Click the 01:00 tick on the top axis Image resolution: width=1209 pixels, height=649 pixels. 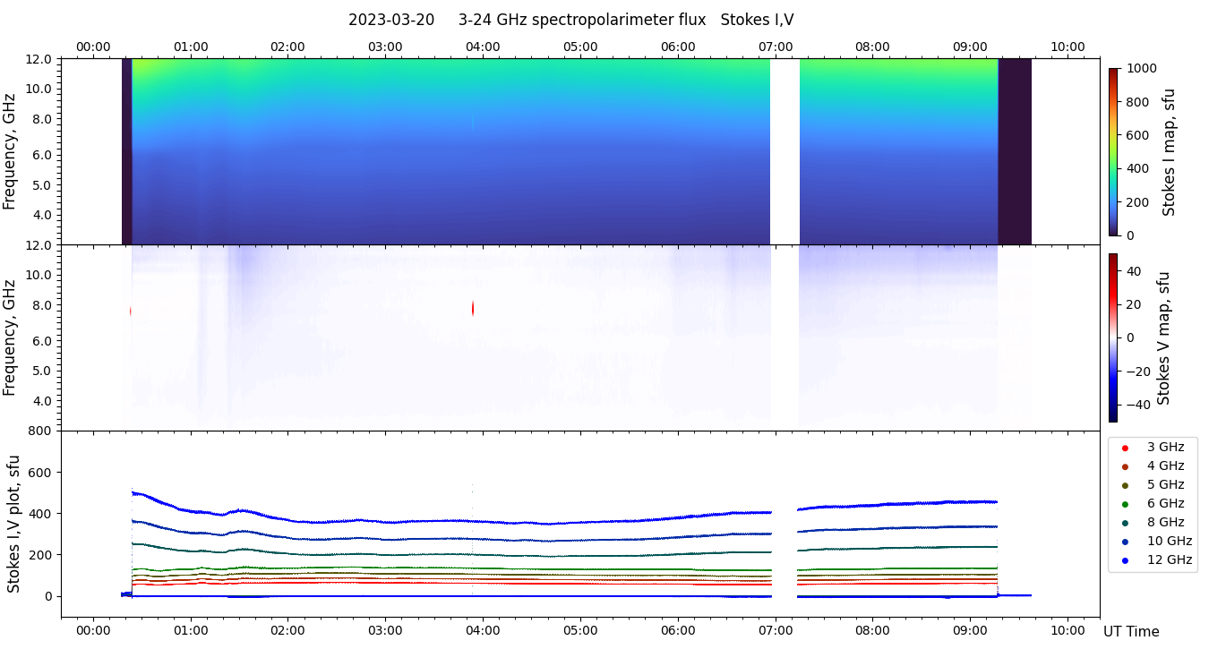click(x=191, y=47)
